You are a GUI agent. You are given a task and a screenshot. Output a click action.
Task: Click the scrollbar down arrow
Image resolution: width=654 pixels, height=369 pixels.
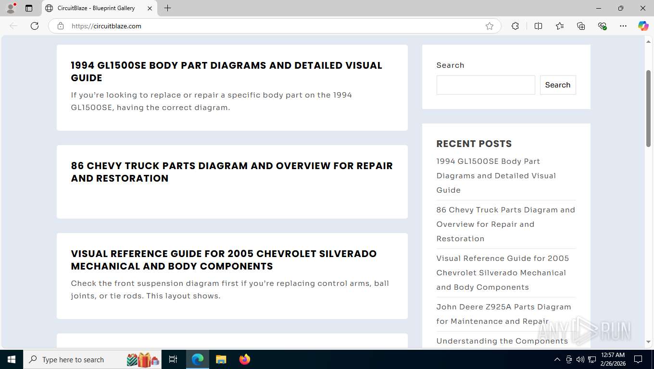648,342
